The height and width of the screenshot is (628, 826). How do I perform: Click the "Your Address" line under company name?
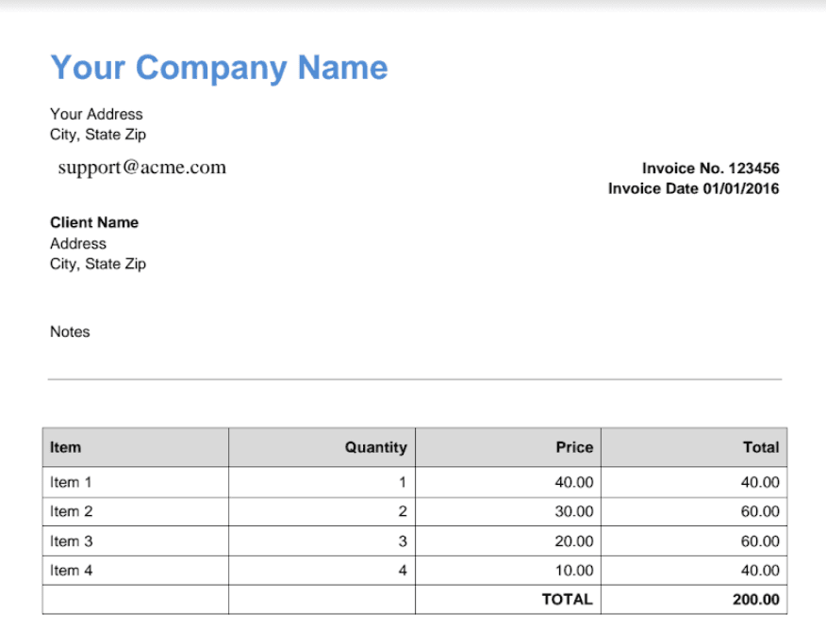96,114
